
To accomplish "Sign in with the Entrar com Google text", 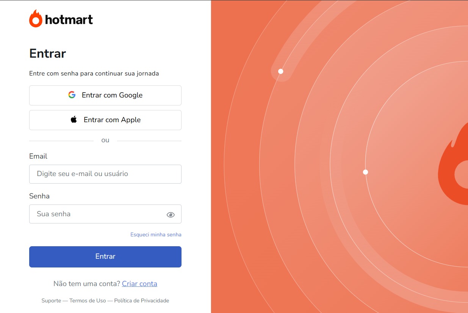I will coord(112,95).
